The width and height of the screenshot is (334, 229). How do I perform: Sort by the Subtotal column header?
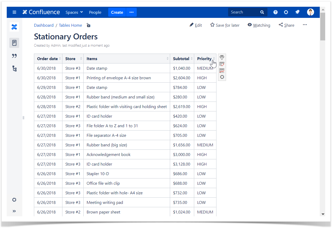tap(181, 59)
